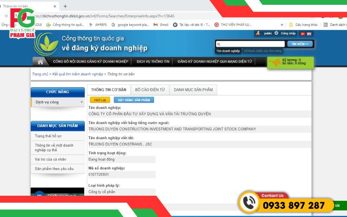Click the public user icon

258,33
